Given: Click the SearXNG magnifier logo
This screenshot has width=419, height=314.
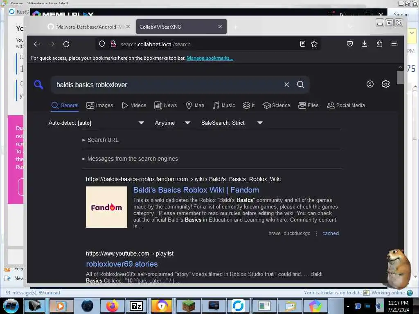Looking at the screenshot, I should [38, 85].
